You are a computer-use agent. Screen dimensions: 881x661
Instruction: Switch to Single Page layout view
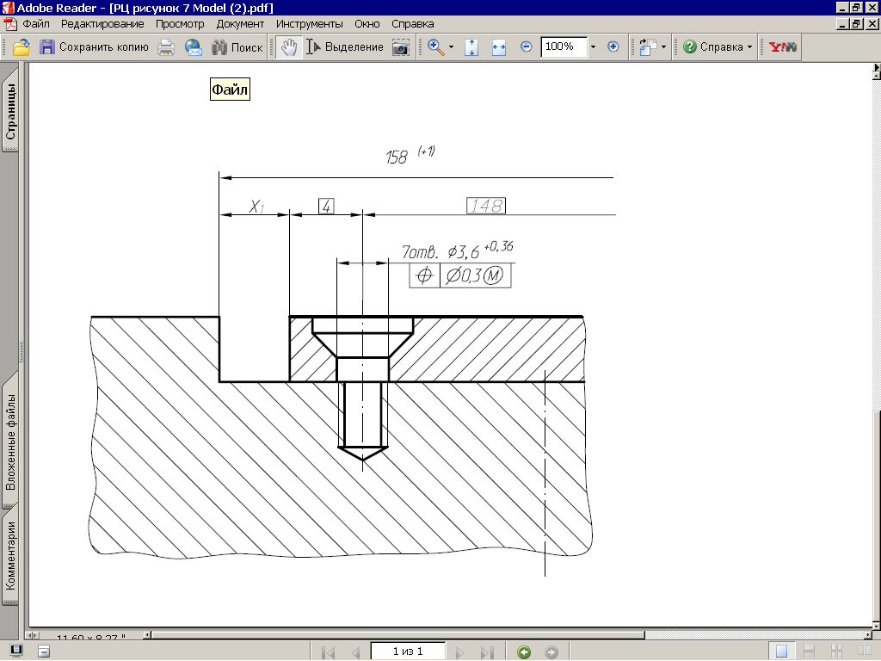coord(781,652)
